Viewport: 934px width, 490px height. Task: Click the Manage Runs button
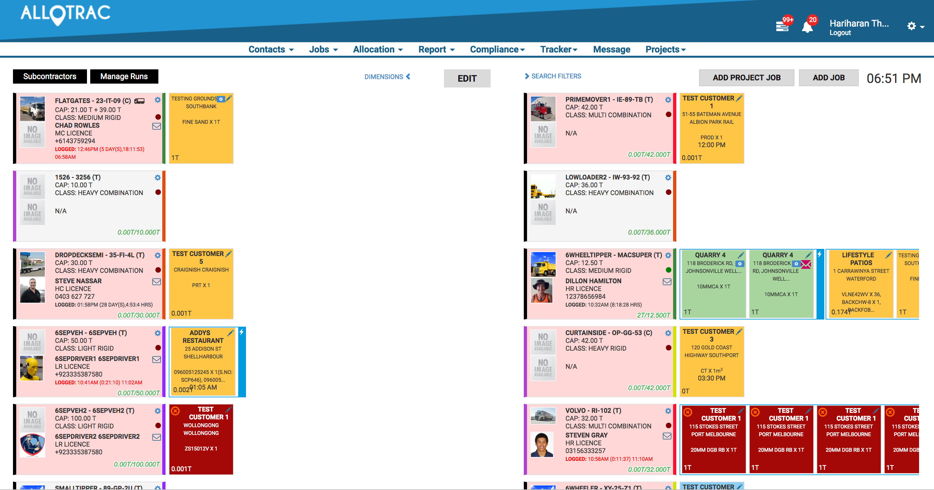tap(124, 76)
